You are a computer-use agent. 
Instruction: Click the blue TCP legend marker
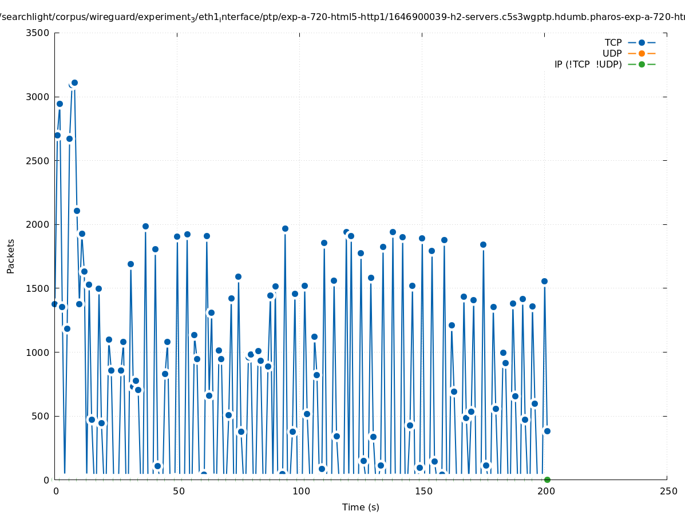click(642, 42)
